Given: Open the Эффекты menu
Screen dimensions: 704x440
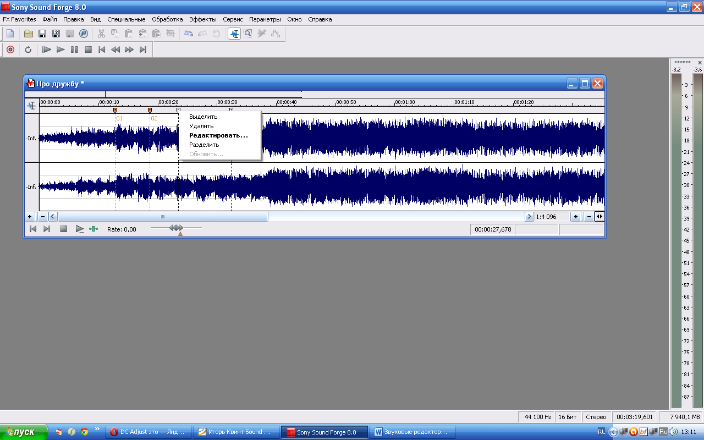Looking at the screenshot, I should pos(203,19).
